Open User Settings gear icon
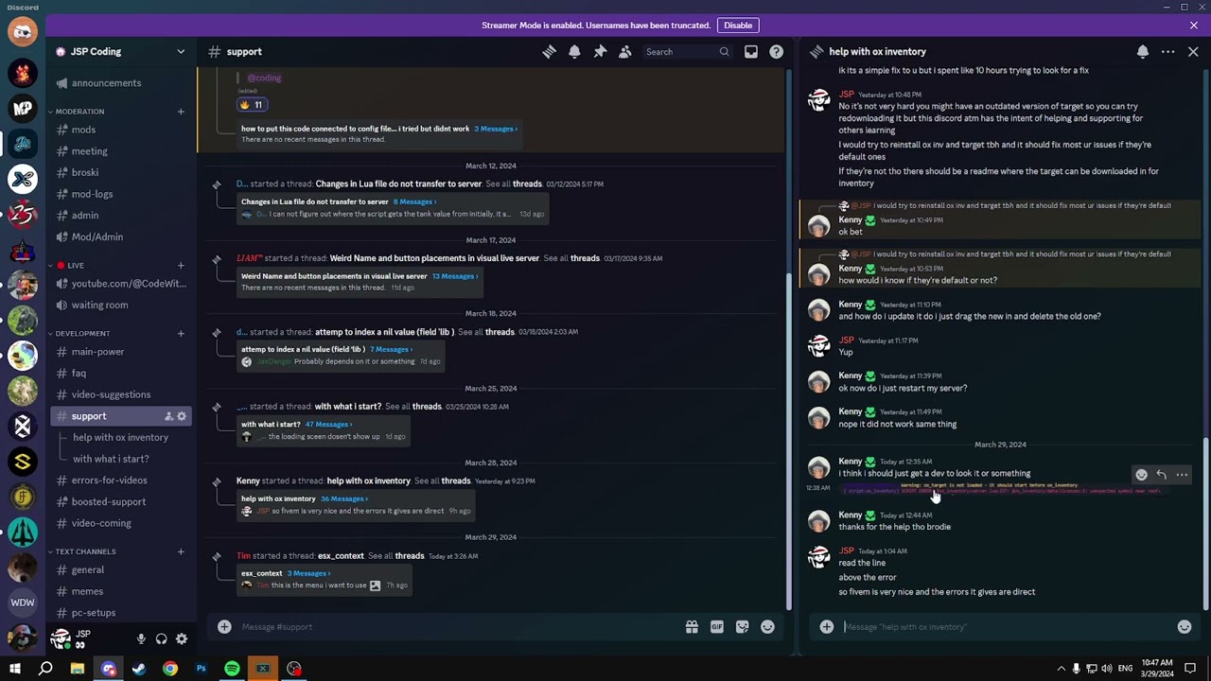 182,638
